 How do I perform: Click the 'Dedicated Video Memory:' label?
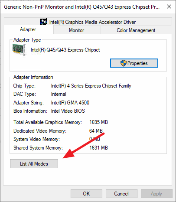coord(40,131)
